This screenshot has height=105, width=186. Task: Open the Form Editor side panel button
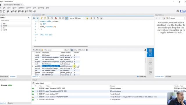(x=150, y=62)
